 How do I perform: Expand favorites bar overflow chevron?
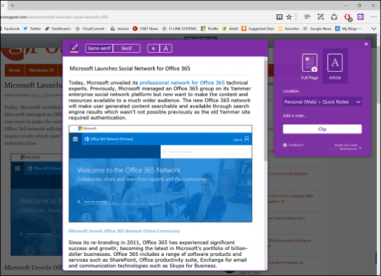point(374,28)
